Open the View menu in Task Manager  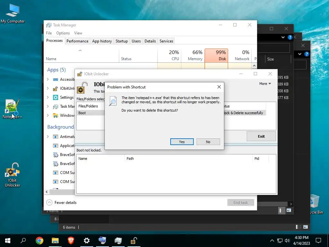78,33
